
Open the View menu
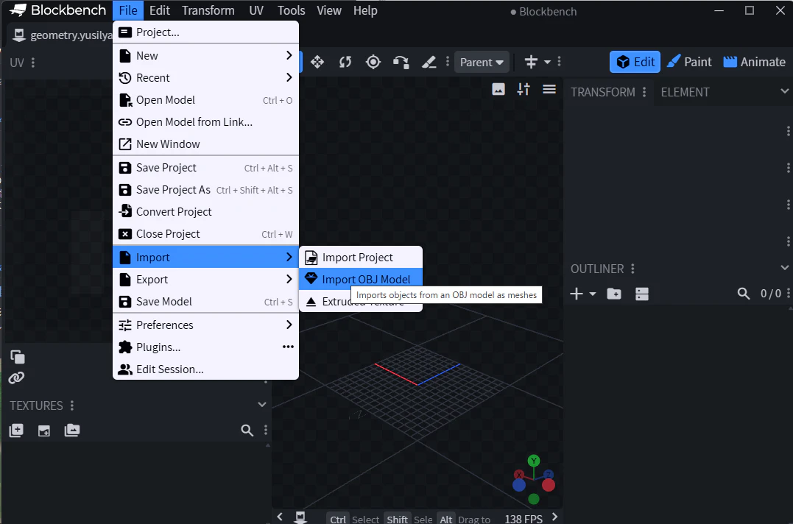(x=328, y=10)
